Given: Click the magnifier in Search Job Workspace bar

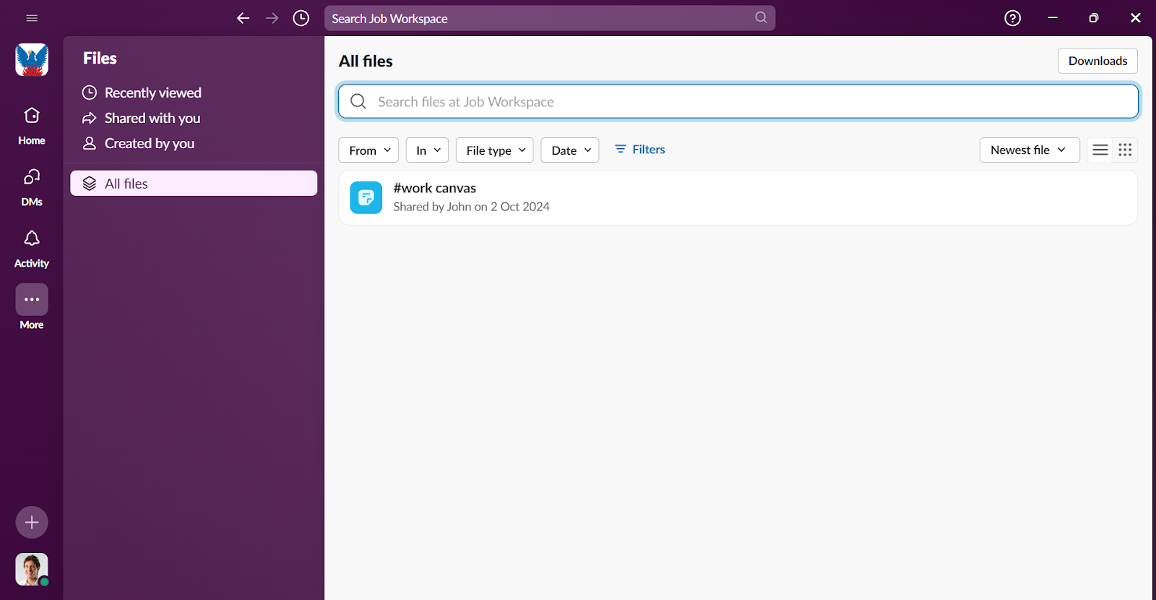Looking at the screenshot, I should pos(761,17).
